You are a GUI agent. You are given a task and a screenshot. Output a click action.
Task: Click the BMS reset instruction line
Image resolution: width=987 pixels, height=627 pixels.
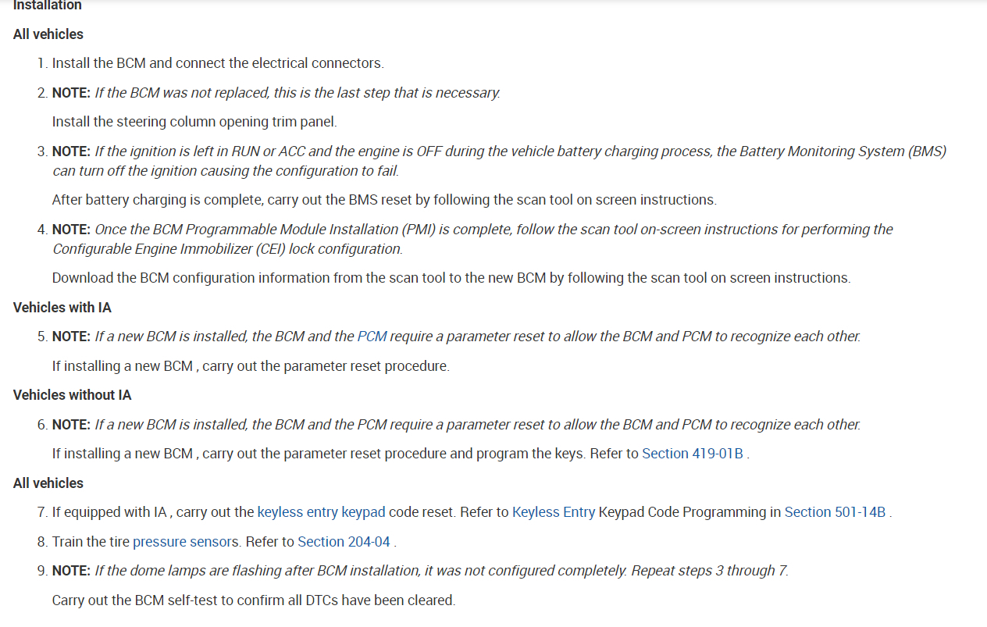pos(383,200)
